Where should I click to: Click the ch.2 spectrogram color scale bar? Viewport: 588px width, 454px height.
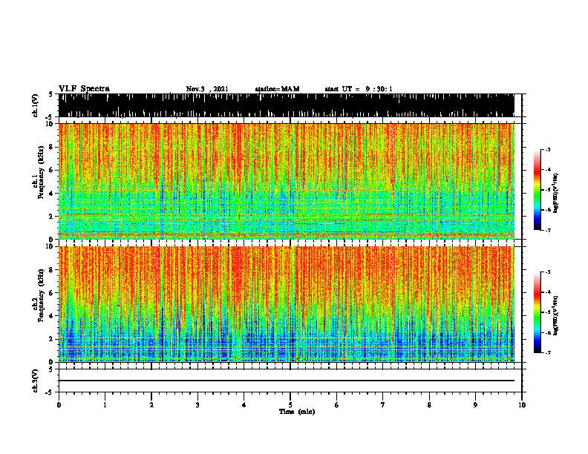[537, 312]
